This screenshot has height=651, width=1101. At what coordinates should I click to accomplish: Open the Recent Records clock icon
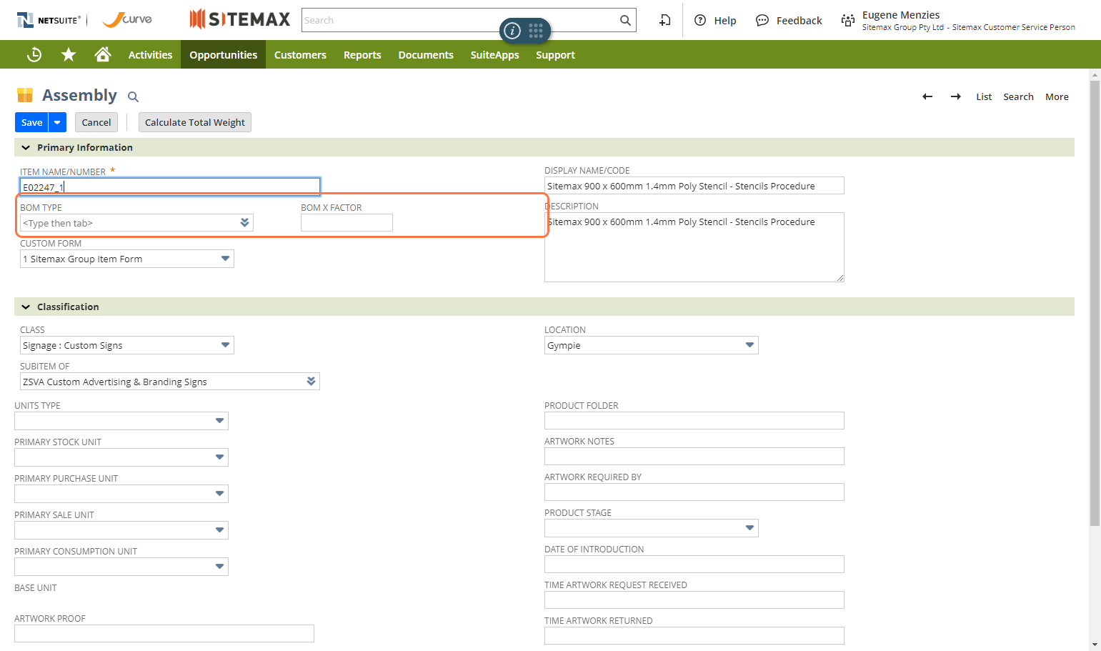[x=34, y=54]
